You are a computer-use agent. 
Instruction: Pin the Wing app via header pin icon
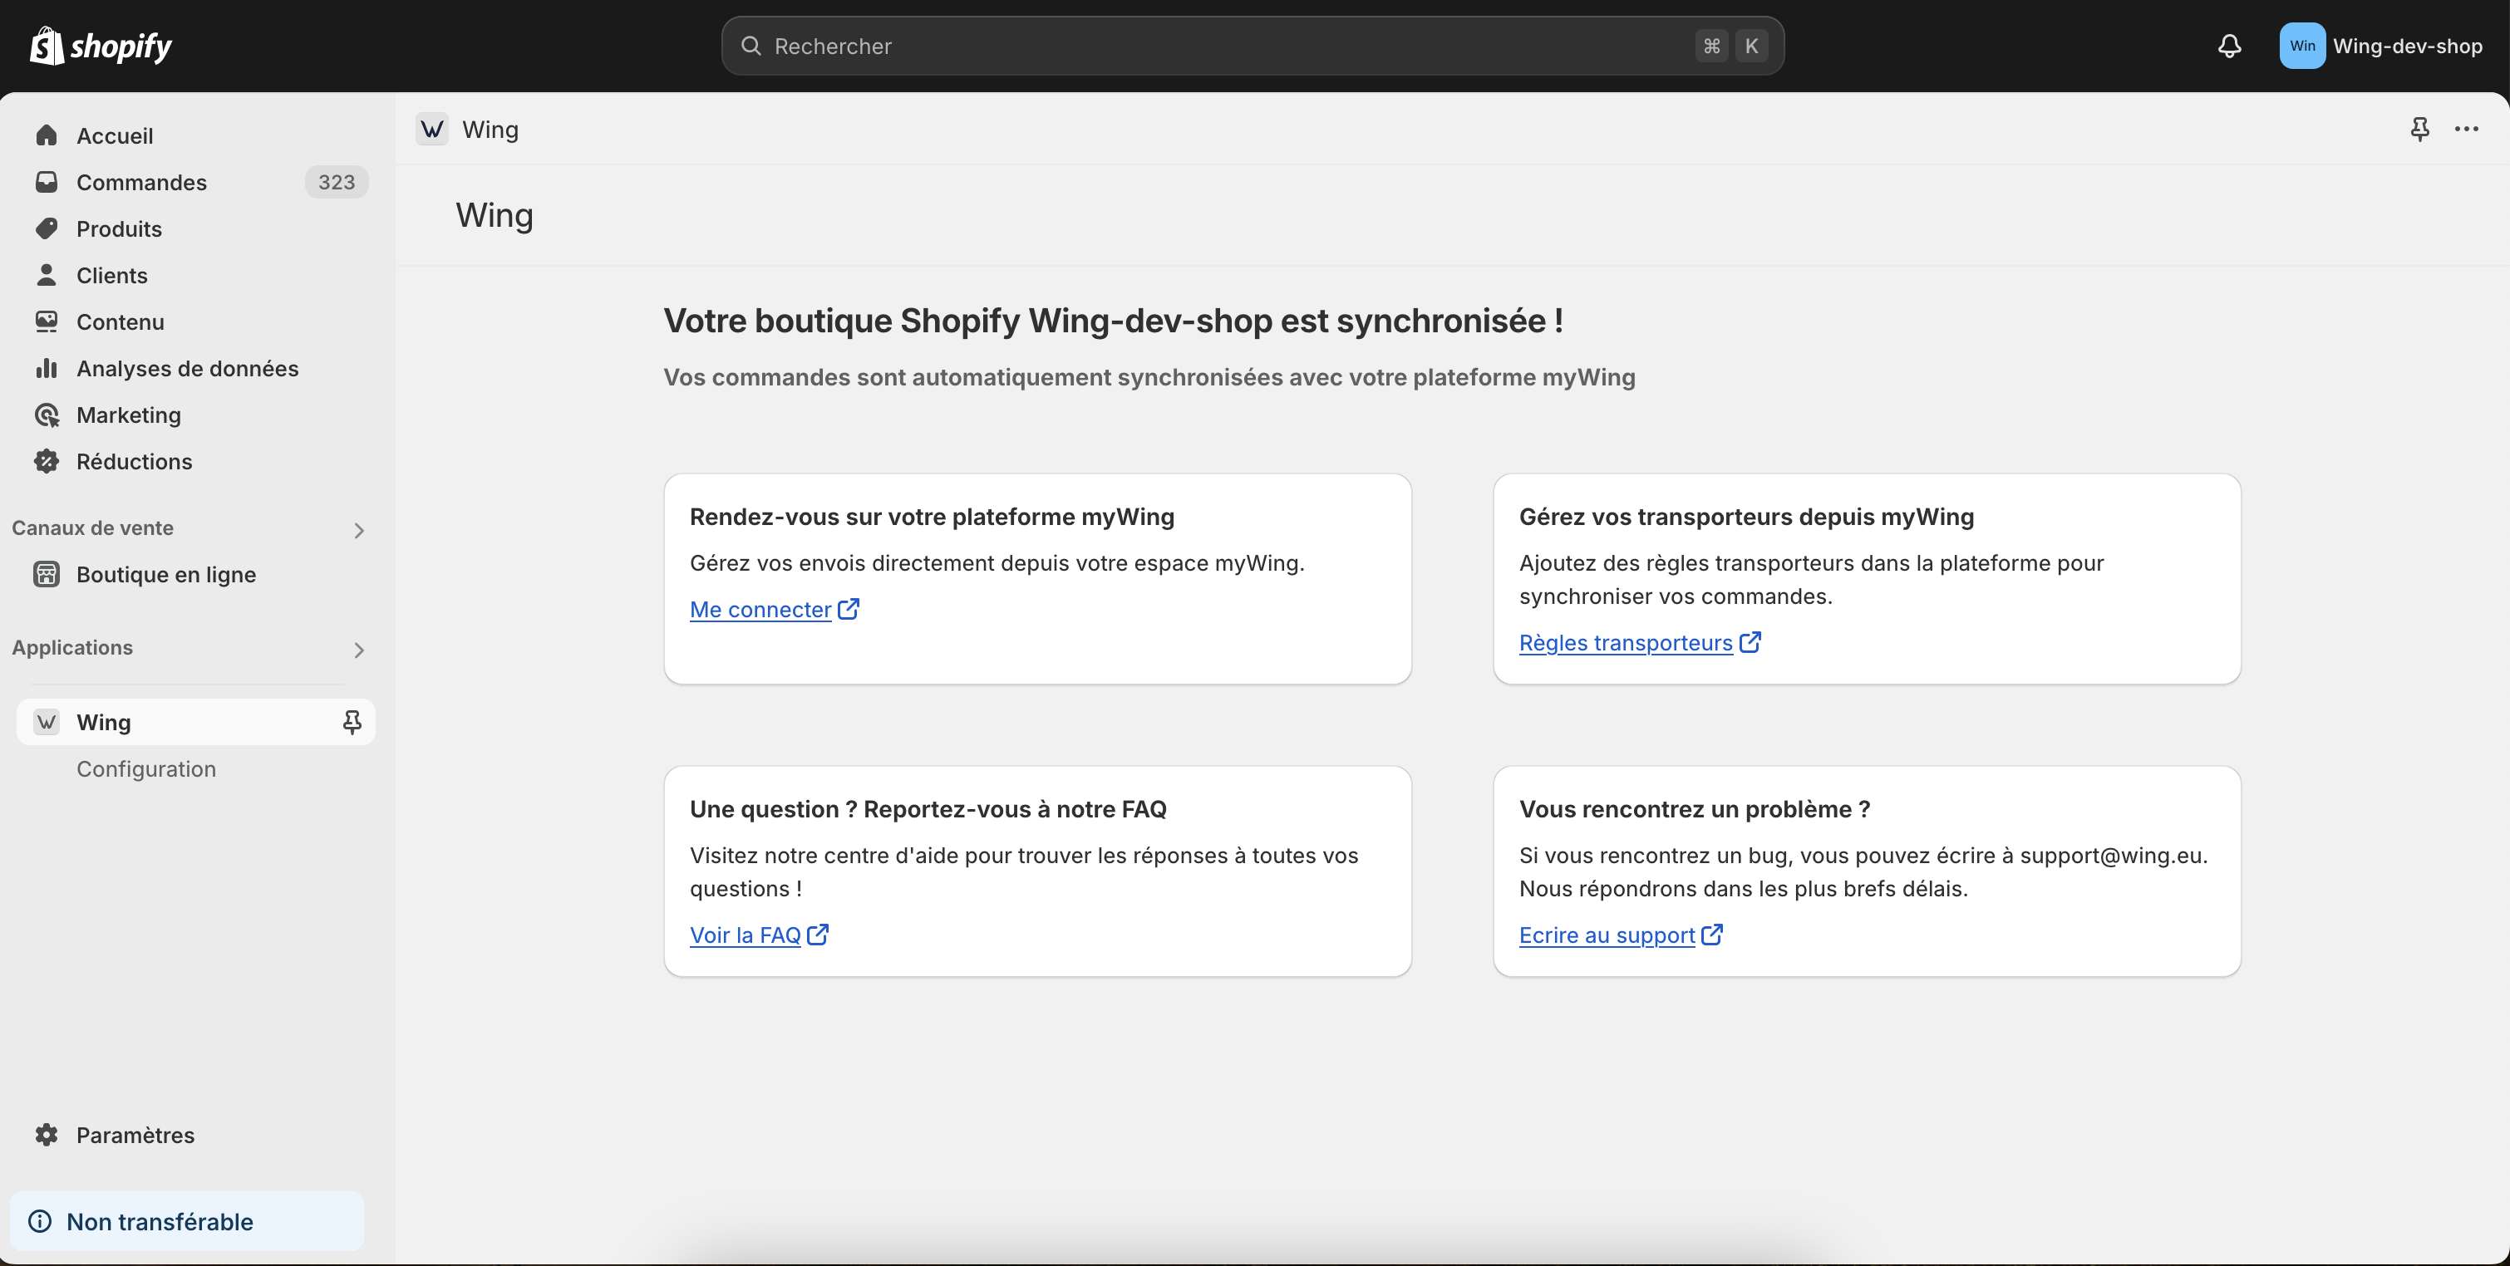(2419, 129)
